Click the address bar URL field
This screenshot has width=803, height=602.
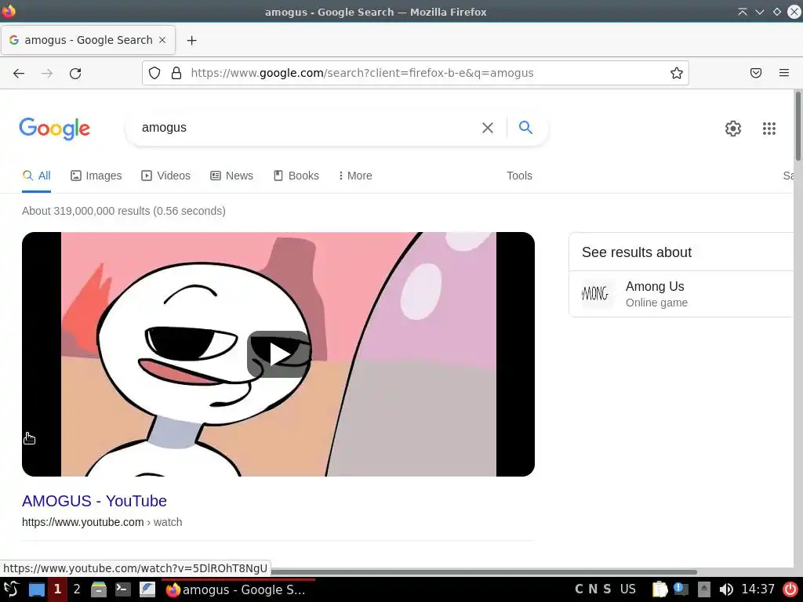(x=415, y=73)
